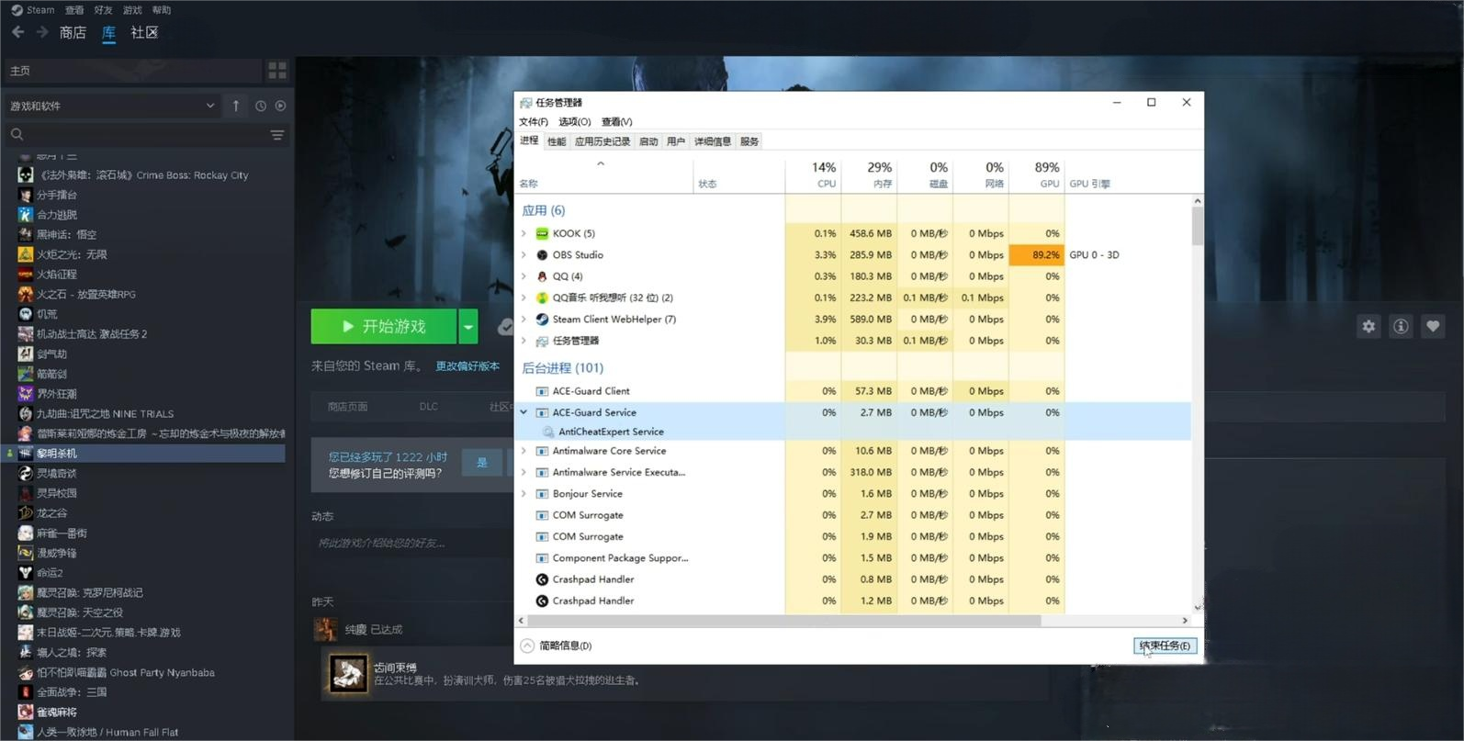Click the library search field

coord(138,135)
